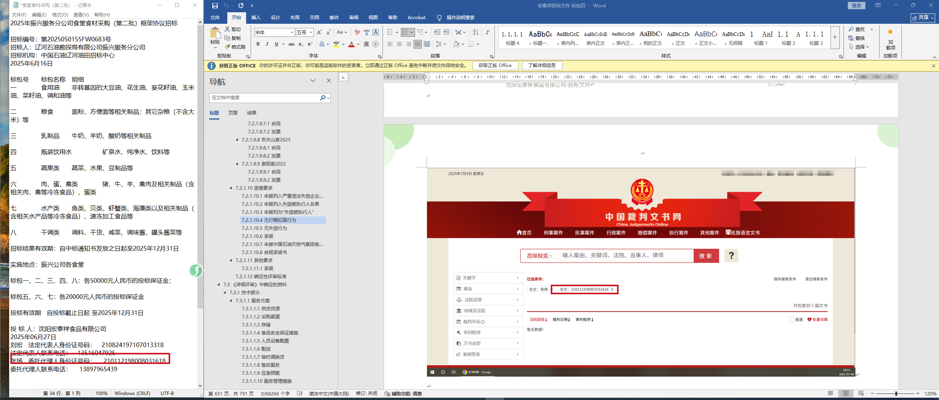Click the navigation search magnifier icon
This screenshot has width=939, height=400.
point(323,98)
